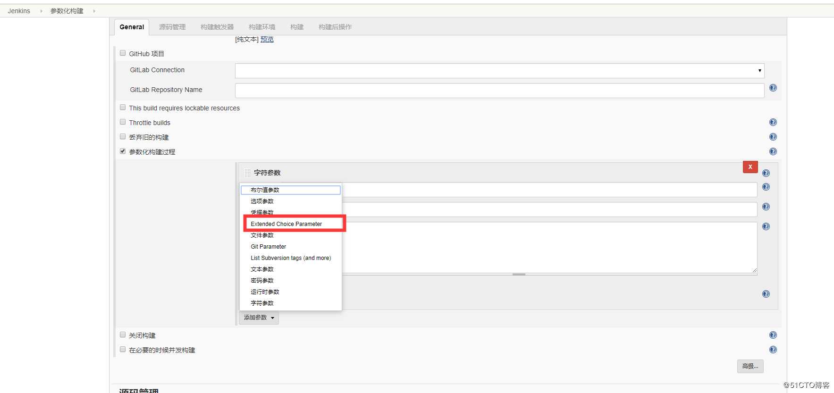Viewport: 834px width, 393px height.
Task: Enable This build requires lockable resources
Action: 123,108
